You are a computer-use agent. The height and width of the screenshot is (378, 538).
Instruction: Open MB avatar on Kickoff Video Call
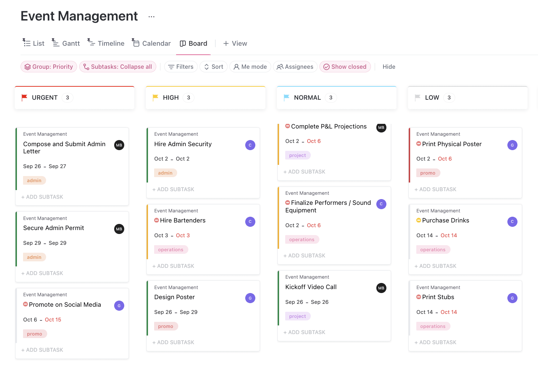click(381, 288)
